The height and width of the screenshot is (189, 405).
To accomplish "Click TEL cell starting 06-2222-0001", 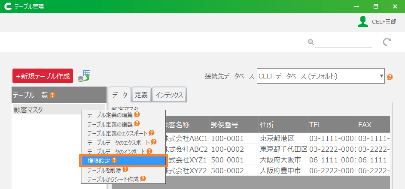I will coord(332,171).
